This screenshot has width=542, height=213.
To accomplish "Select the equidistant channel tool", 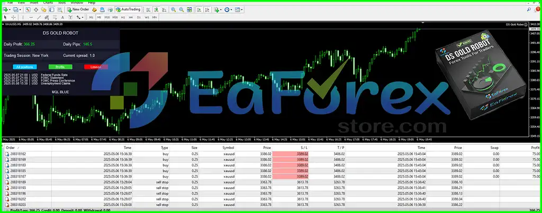I will tap(47, 17).
